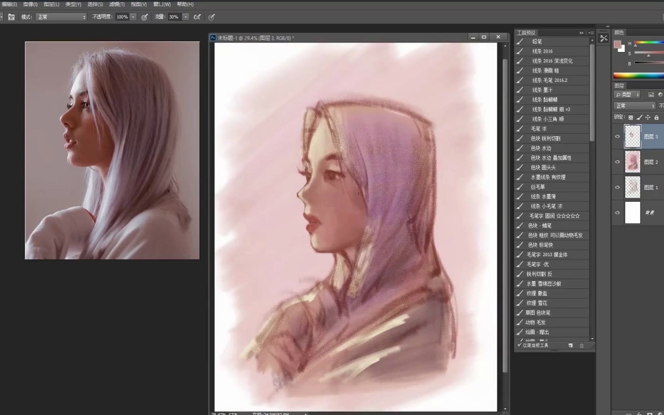Open 帮助(H) menu
Screen dimensions: 664x415
[185, 4]
